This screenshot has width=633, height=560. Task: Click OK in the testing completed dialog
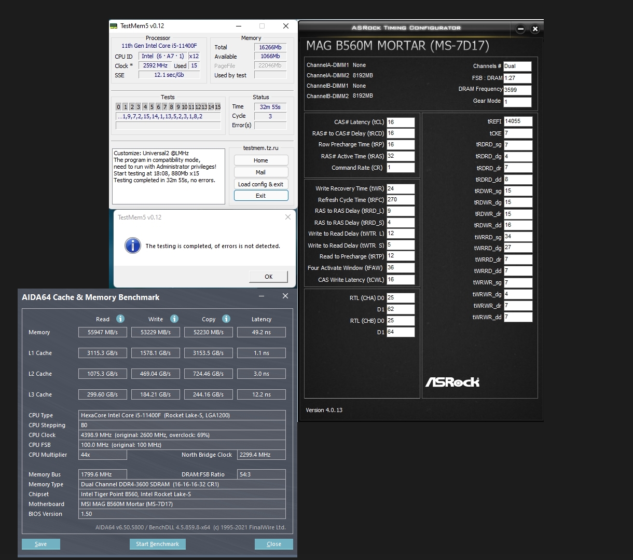(x=268, y=277)
